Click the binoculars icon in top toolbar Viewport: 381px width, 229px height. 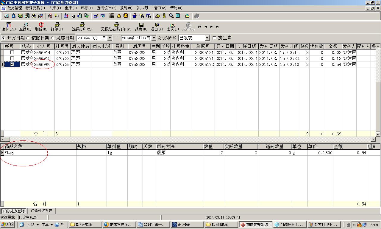click(34, 16)
